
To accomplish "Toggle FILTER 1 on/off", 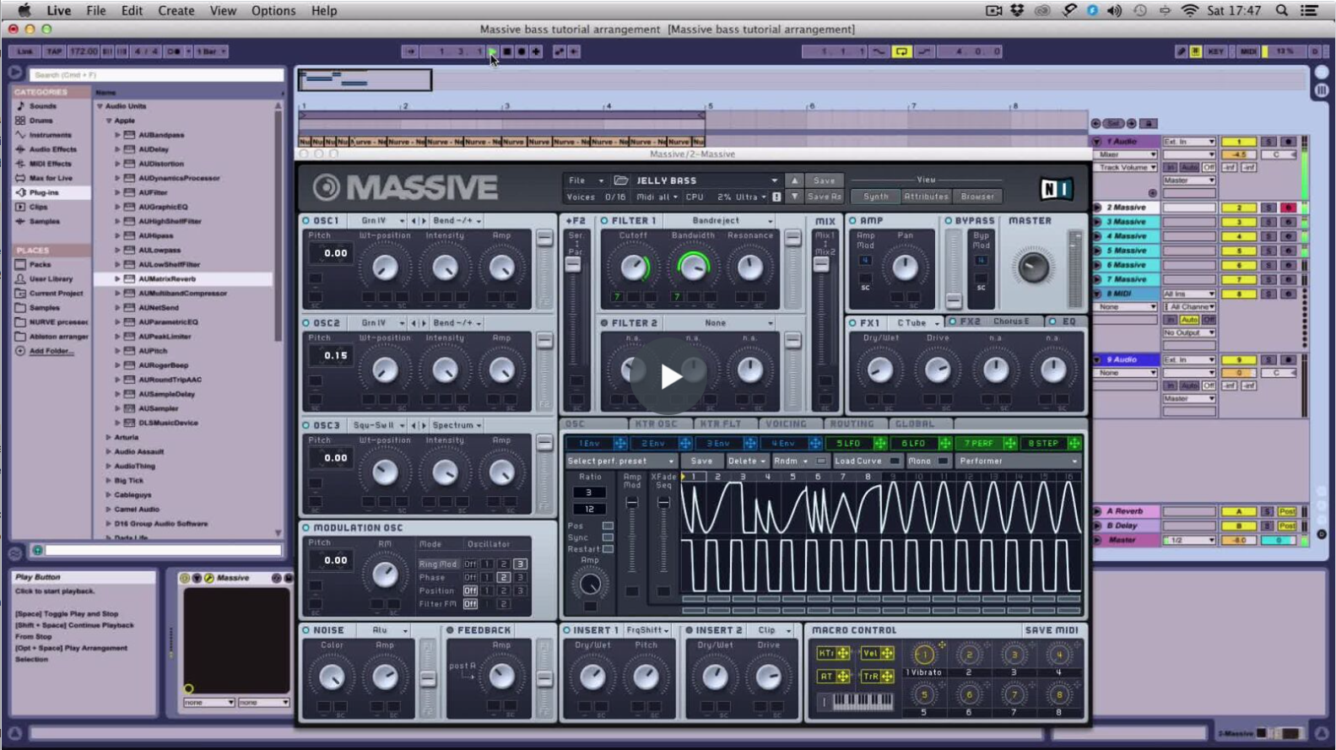I will (x=604, y=220).
